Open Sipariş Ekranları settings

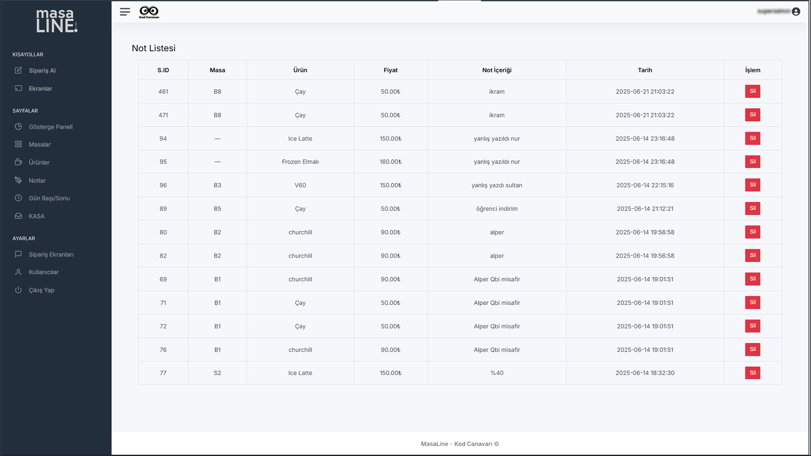[x=51, y=254]
